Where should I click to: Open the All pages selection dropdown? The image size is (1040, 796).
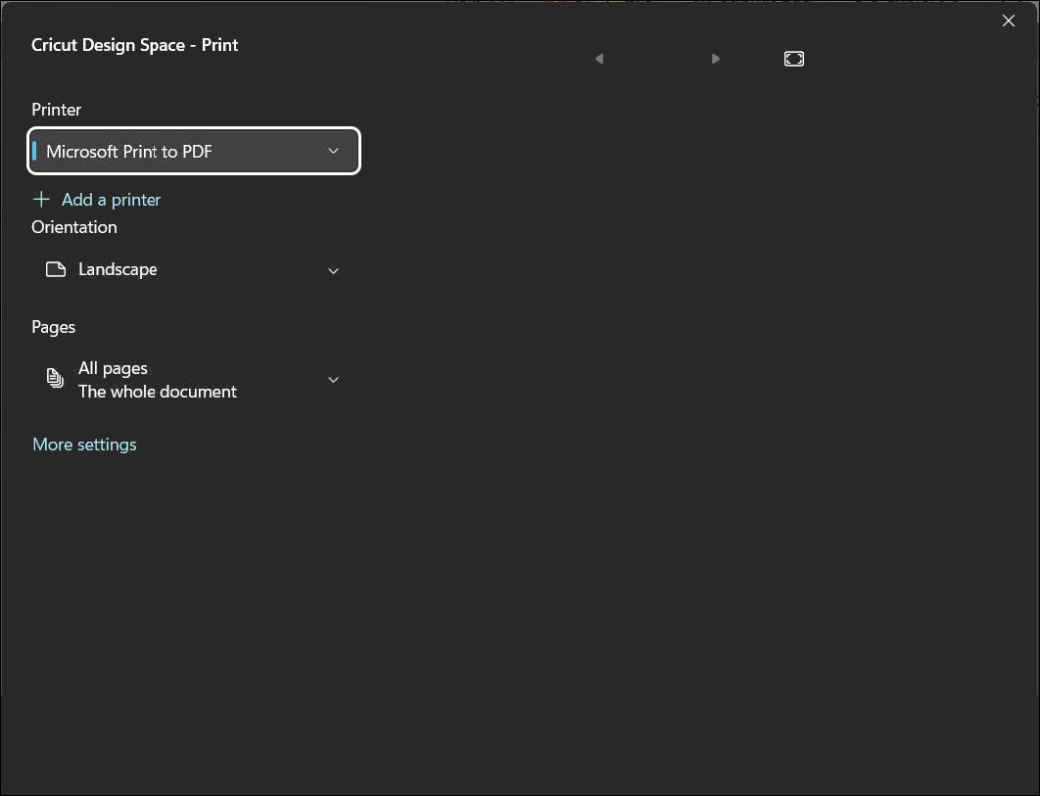tap(194, 380)
